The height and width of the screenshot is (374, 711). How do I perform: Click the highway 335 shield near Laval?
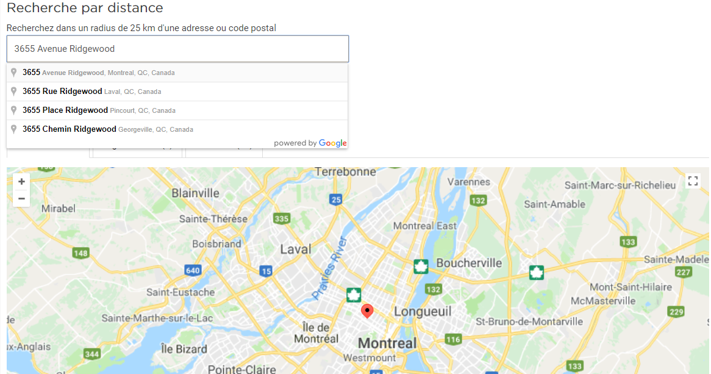(282, 218)
